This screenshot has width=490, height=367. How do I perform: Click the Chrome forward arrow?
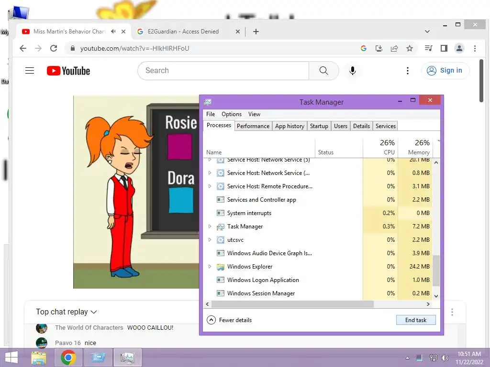tap(38, 48)
